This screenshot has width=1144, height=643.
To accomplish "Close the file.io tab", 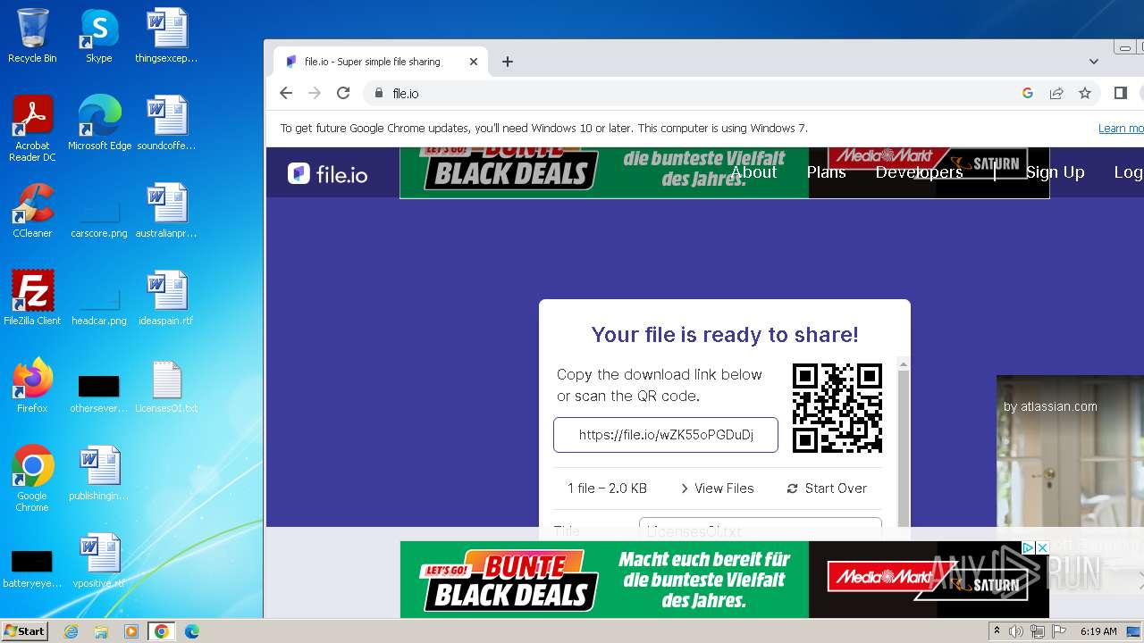I will coord(474,62).
